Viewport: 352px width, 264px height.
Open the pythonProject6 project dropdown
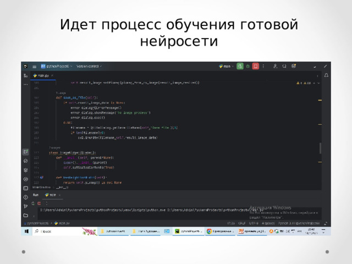click(x=57, y=66)
